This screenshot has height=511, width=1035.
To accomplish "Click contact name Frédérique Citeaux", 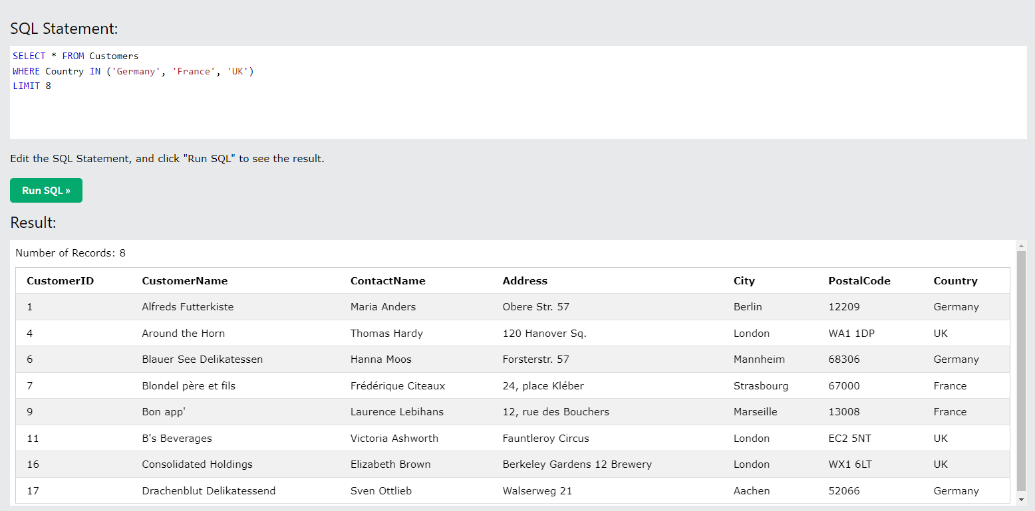I will pos(398,385).
